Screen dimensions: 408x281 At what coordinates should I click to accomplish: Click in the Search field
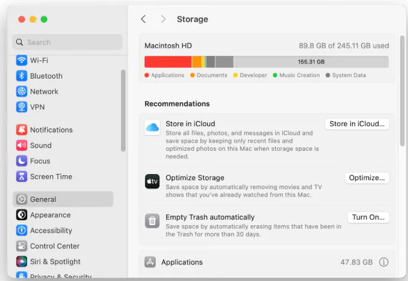(67, 43)
